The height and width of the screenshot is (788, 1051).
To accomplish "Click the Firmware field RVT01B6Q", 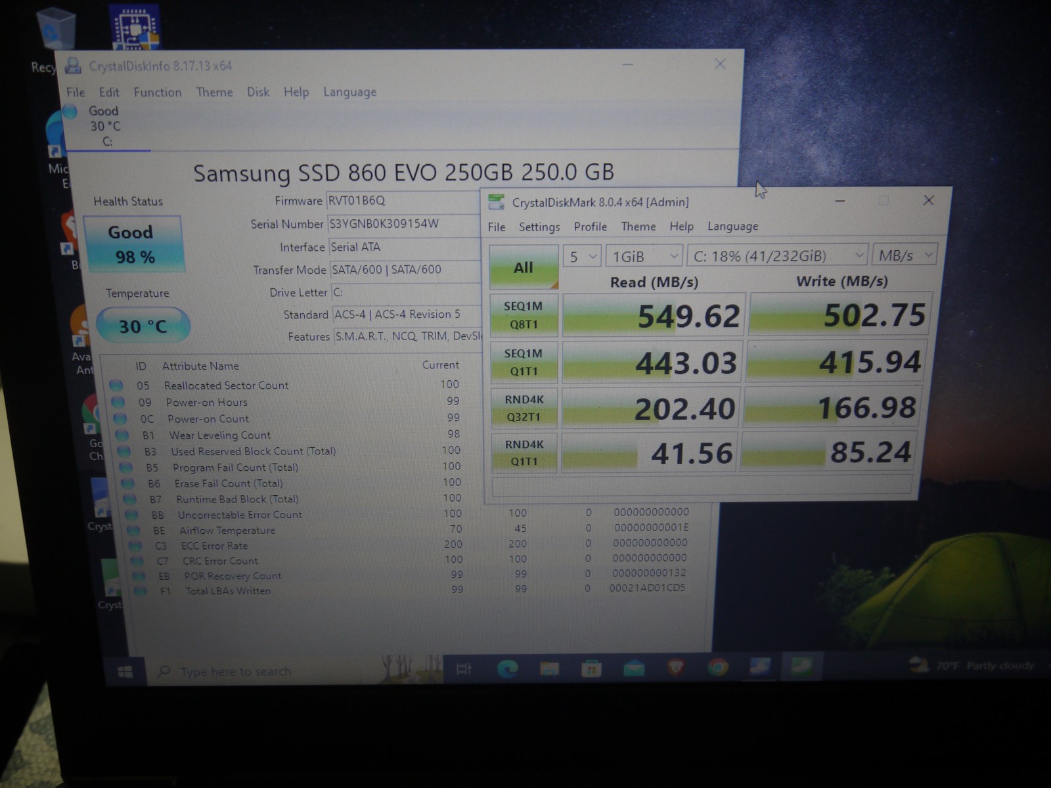I will click(403, 201).
